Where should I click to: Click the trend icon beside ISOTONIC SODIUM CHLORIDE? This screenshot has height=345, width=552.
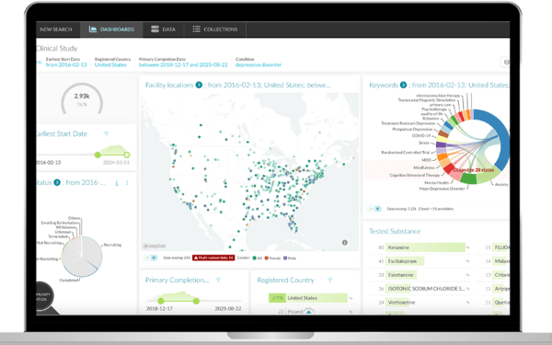pos(468,289)
